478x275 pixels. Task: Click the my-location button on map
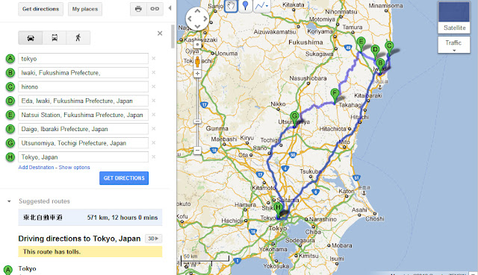click(197, 45)
